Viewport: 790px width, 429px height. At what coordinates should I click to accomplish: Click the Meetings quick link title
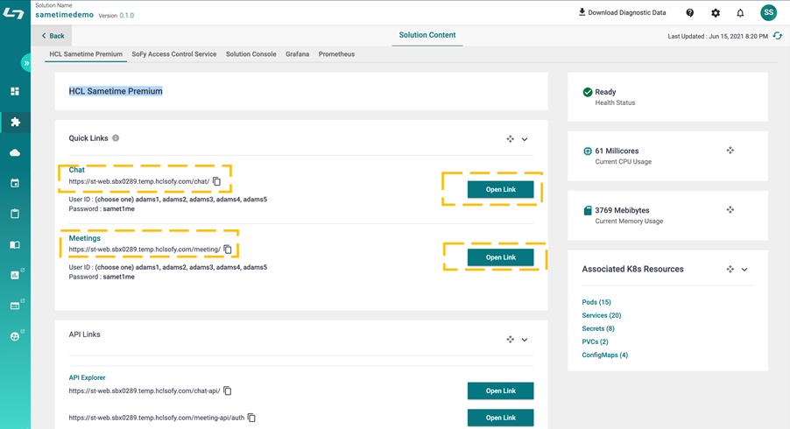point(85,238)
